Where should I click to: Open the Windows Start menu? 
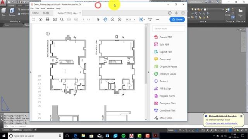4,136
